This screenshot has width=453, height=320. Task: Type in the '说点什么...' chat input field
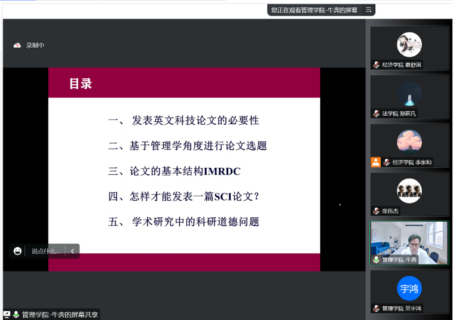click(x=45, y=251)
